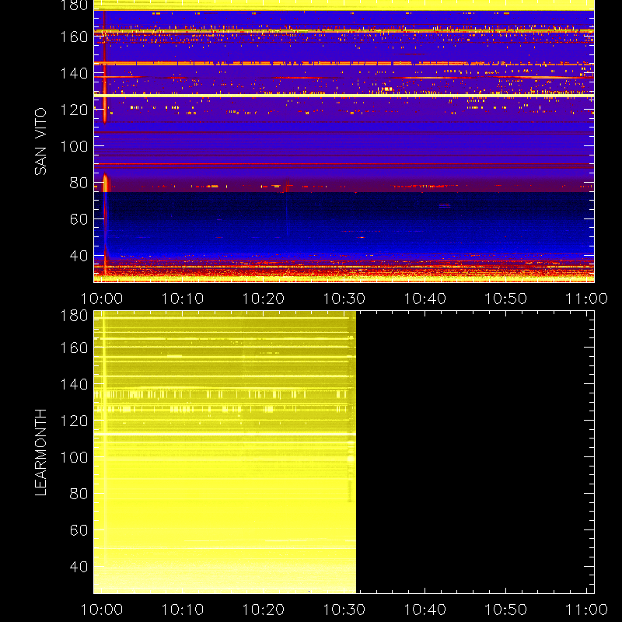Click the bright yellow line near 127 MHz in San Vito
This screenshot has height=622, width=622.
(344, 96)
